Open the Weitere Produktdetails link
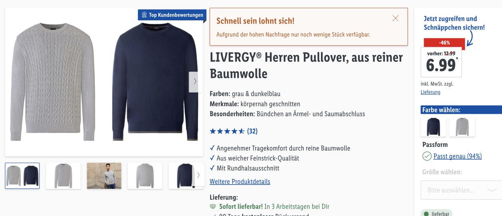The width and height of the screenshot is (502, 216). click(x=240, y=182)
